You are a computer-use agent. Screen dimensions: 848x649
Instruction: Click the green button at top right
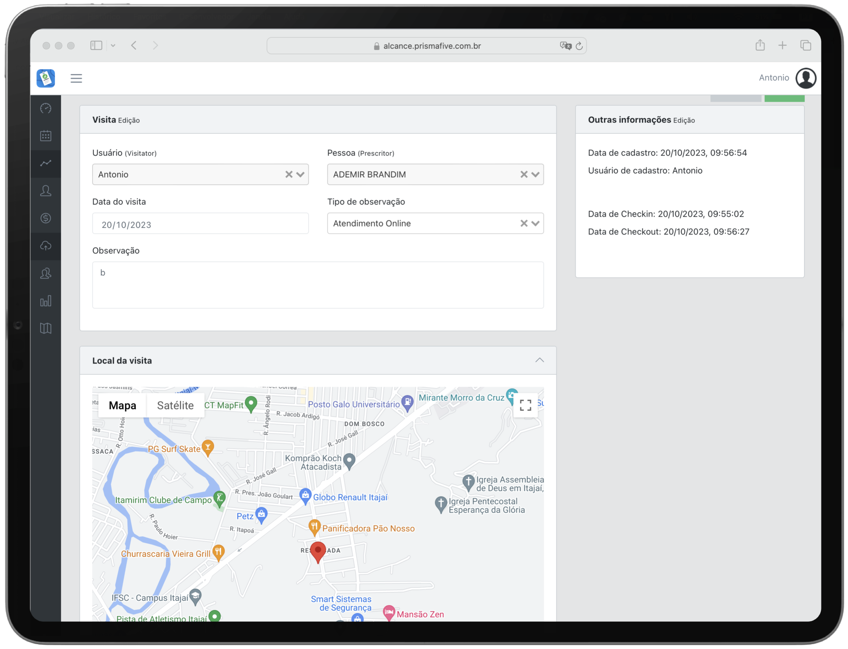point(784,99)
